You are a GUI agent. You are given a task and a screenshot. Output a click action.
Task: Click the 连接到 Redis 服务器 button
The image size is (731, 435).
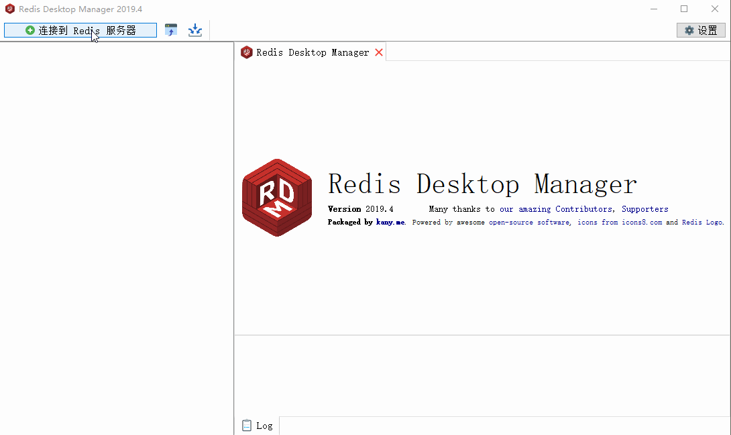[80, 30]
